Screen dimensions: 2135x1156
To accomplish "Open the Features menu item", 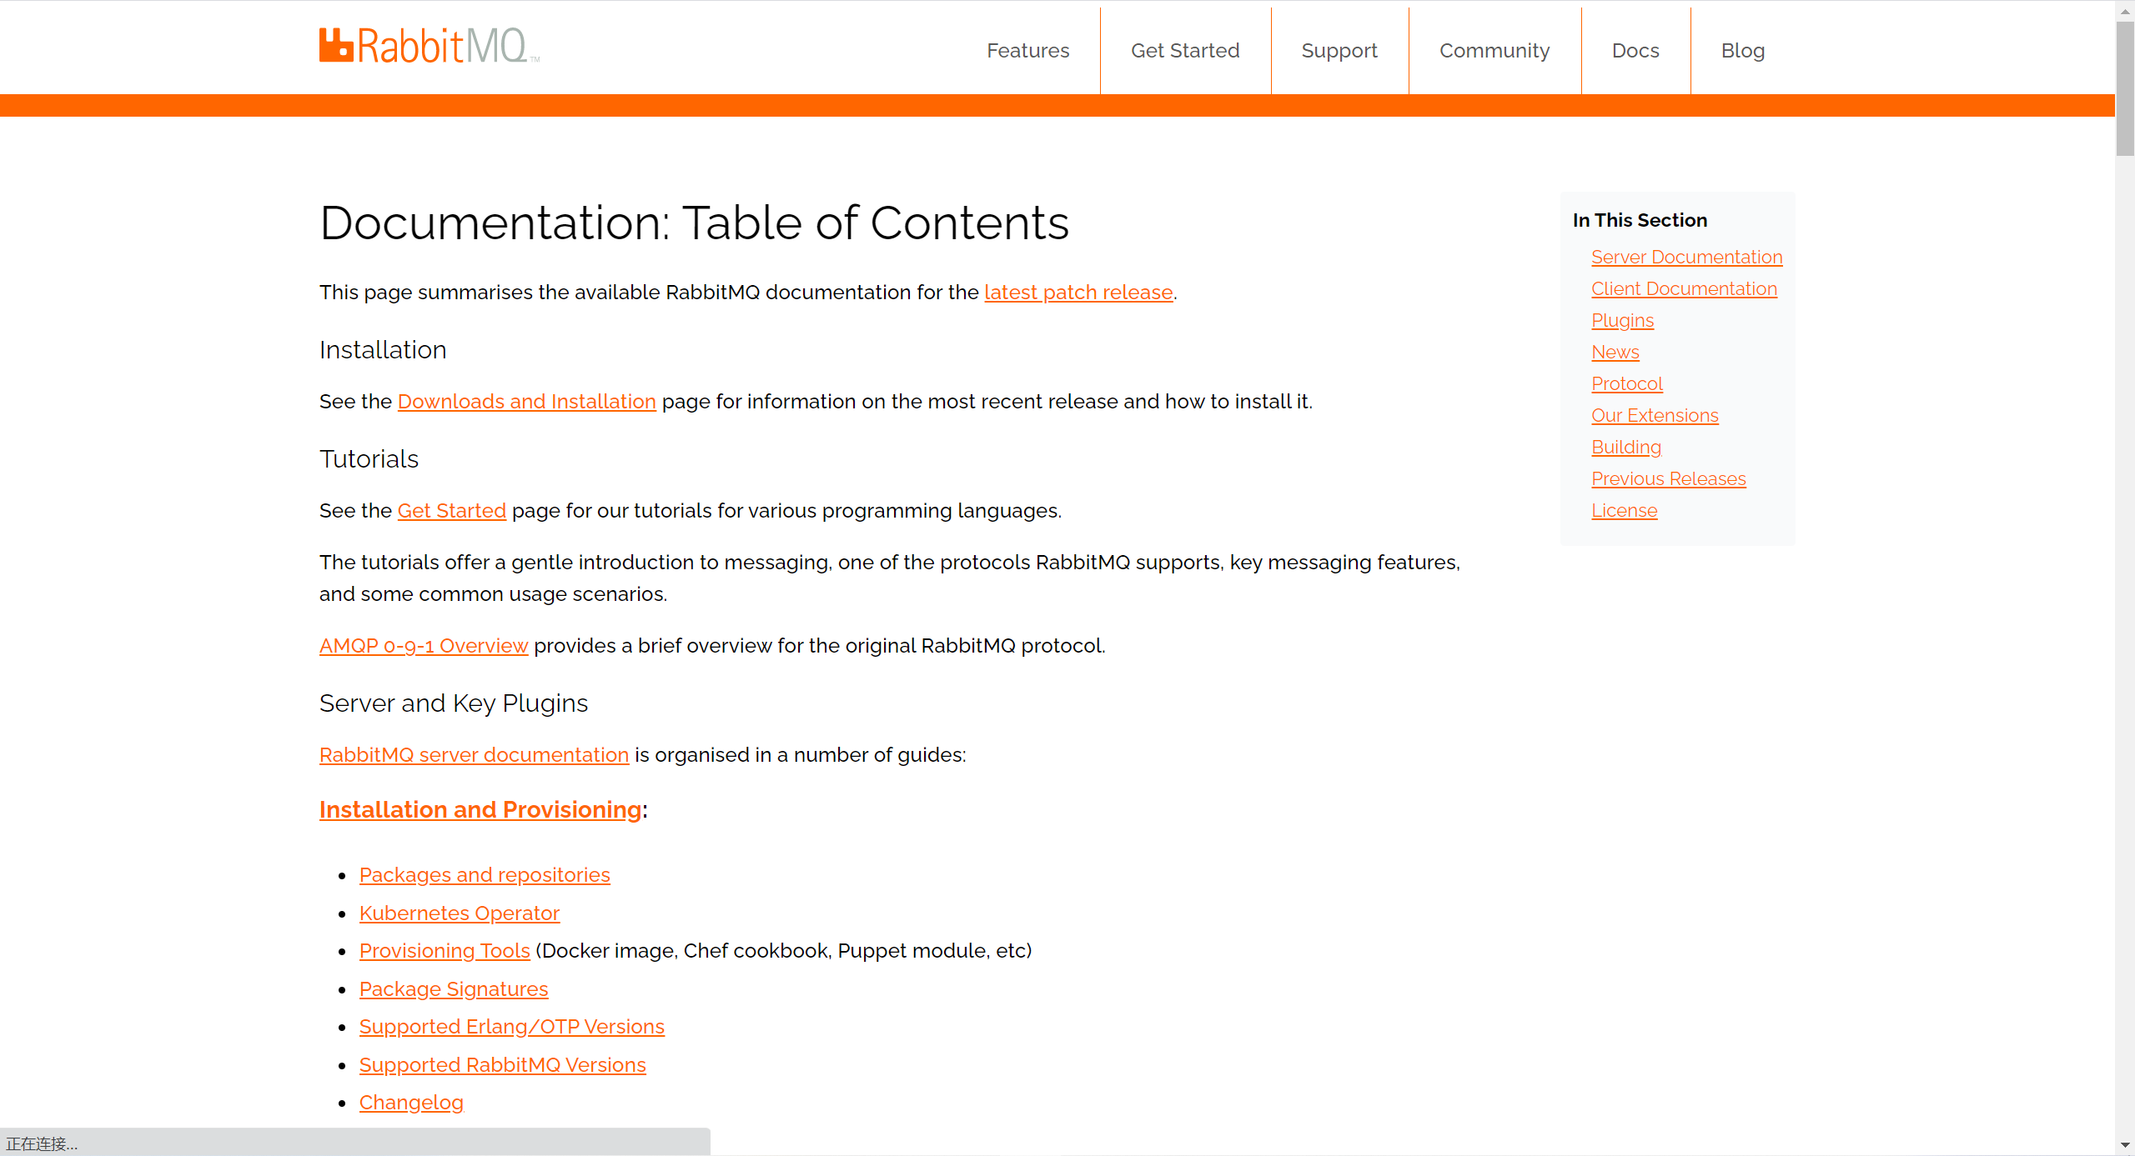I will [x=1027, y=51].
